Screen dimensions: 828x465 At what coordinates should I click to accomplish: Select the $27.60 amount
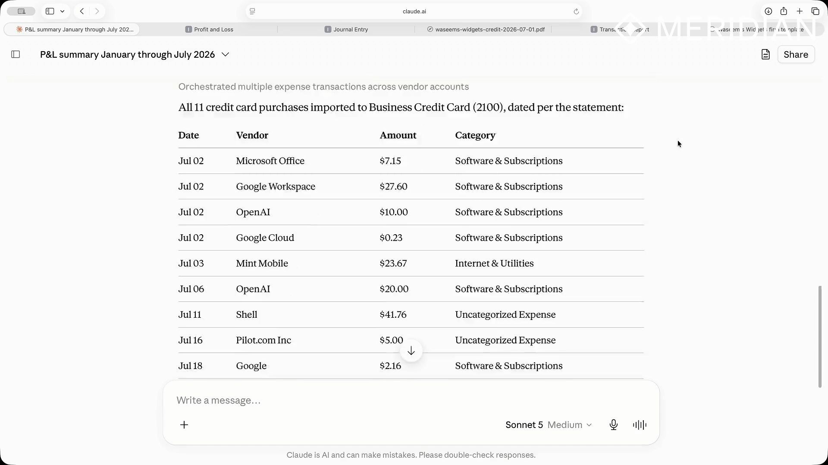point(393,186)
